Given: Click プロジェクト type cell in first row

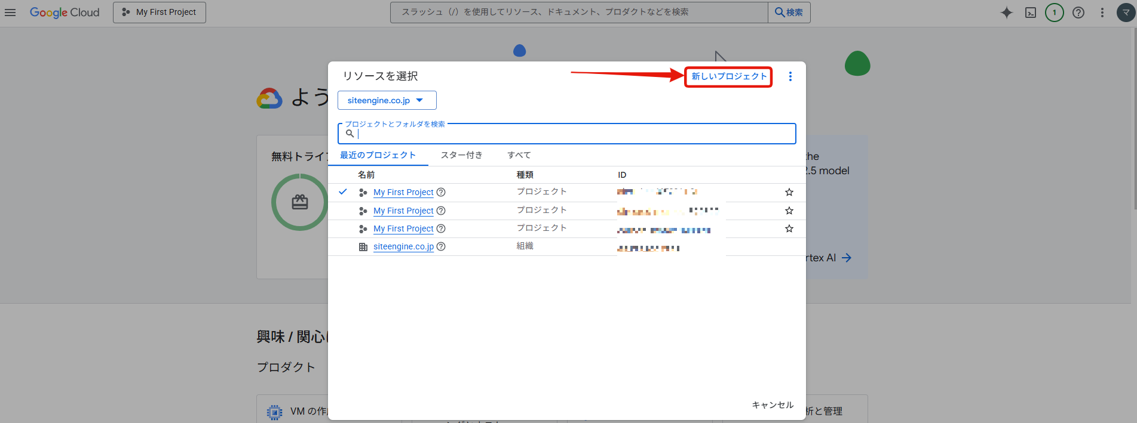Looking at the screenshot, I should (x=542, y=192).
